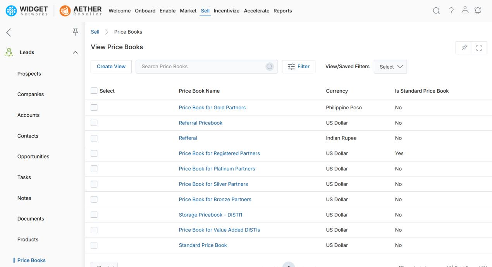The image size is (492, 267).
Task: Click the Filter button
Action: pos(299,67)
